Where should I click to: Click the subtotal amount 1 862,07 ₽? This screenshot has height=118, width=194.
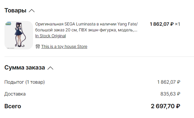169,82
